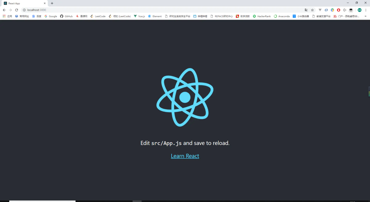370x202 pixels.
Task: Close the React App tab
Action: 45,3
